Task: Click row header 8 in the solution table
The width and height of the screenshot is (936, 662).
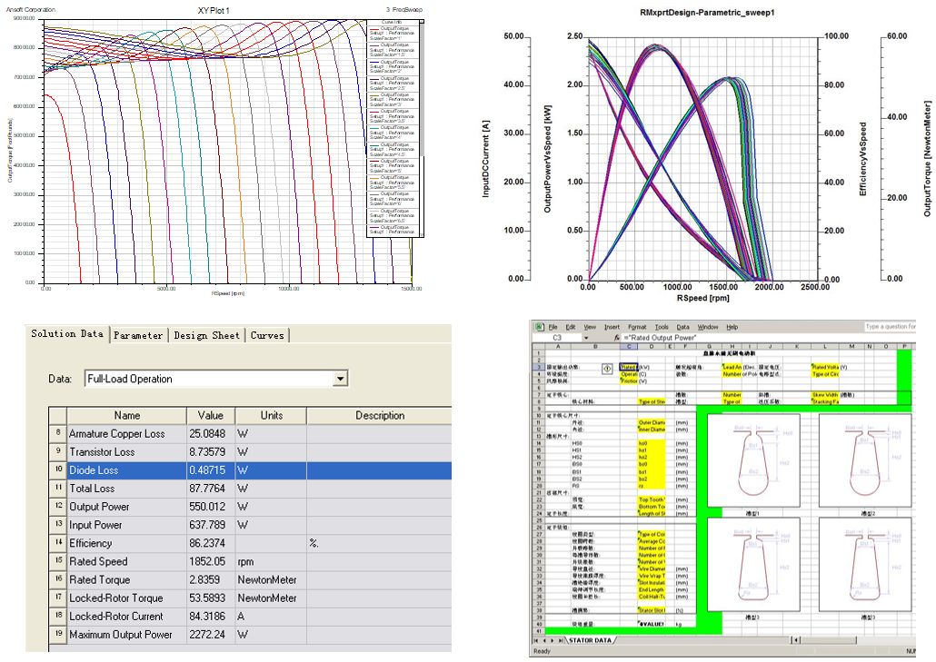Action: [58, 433]
